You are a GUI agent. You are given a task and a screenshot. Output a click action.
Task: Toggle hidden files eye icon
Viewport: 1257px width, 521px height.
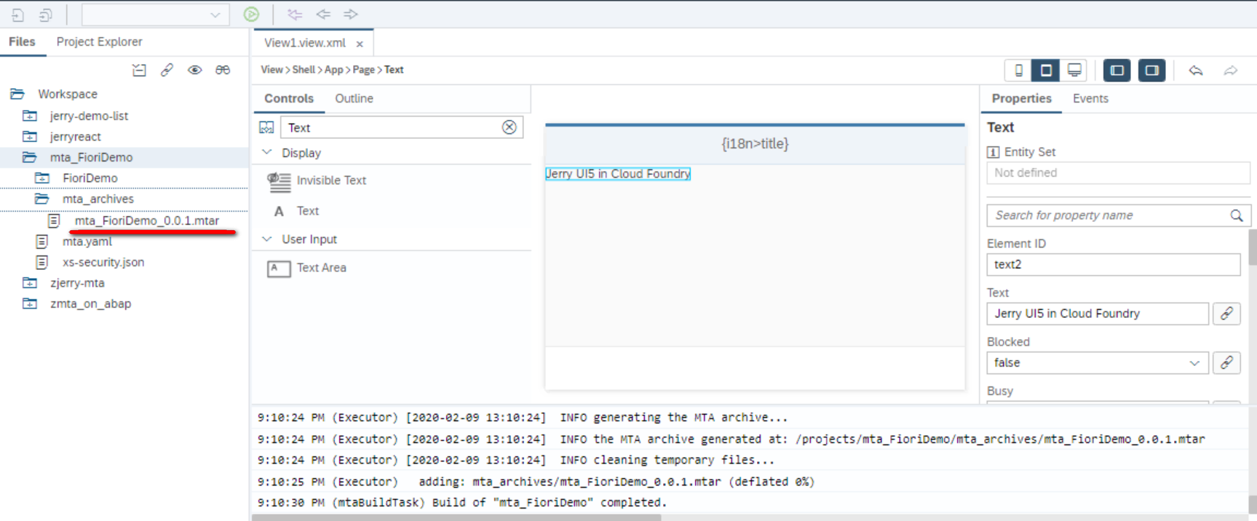point(194,70)
